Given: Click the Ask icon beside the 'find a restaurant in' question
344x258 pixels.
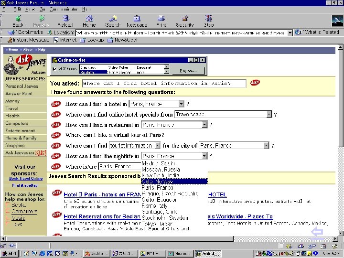Looking at the screenshot, I should coord(56,125).
